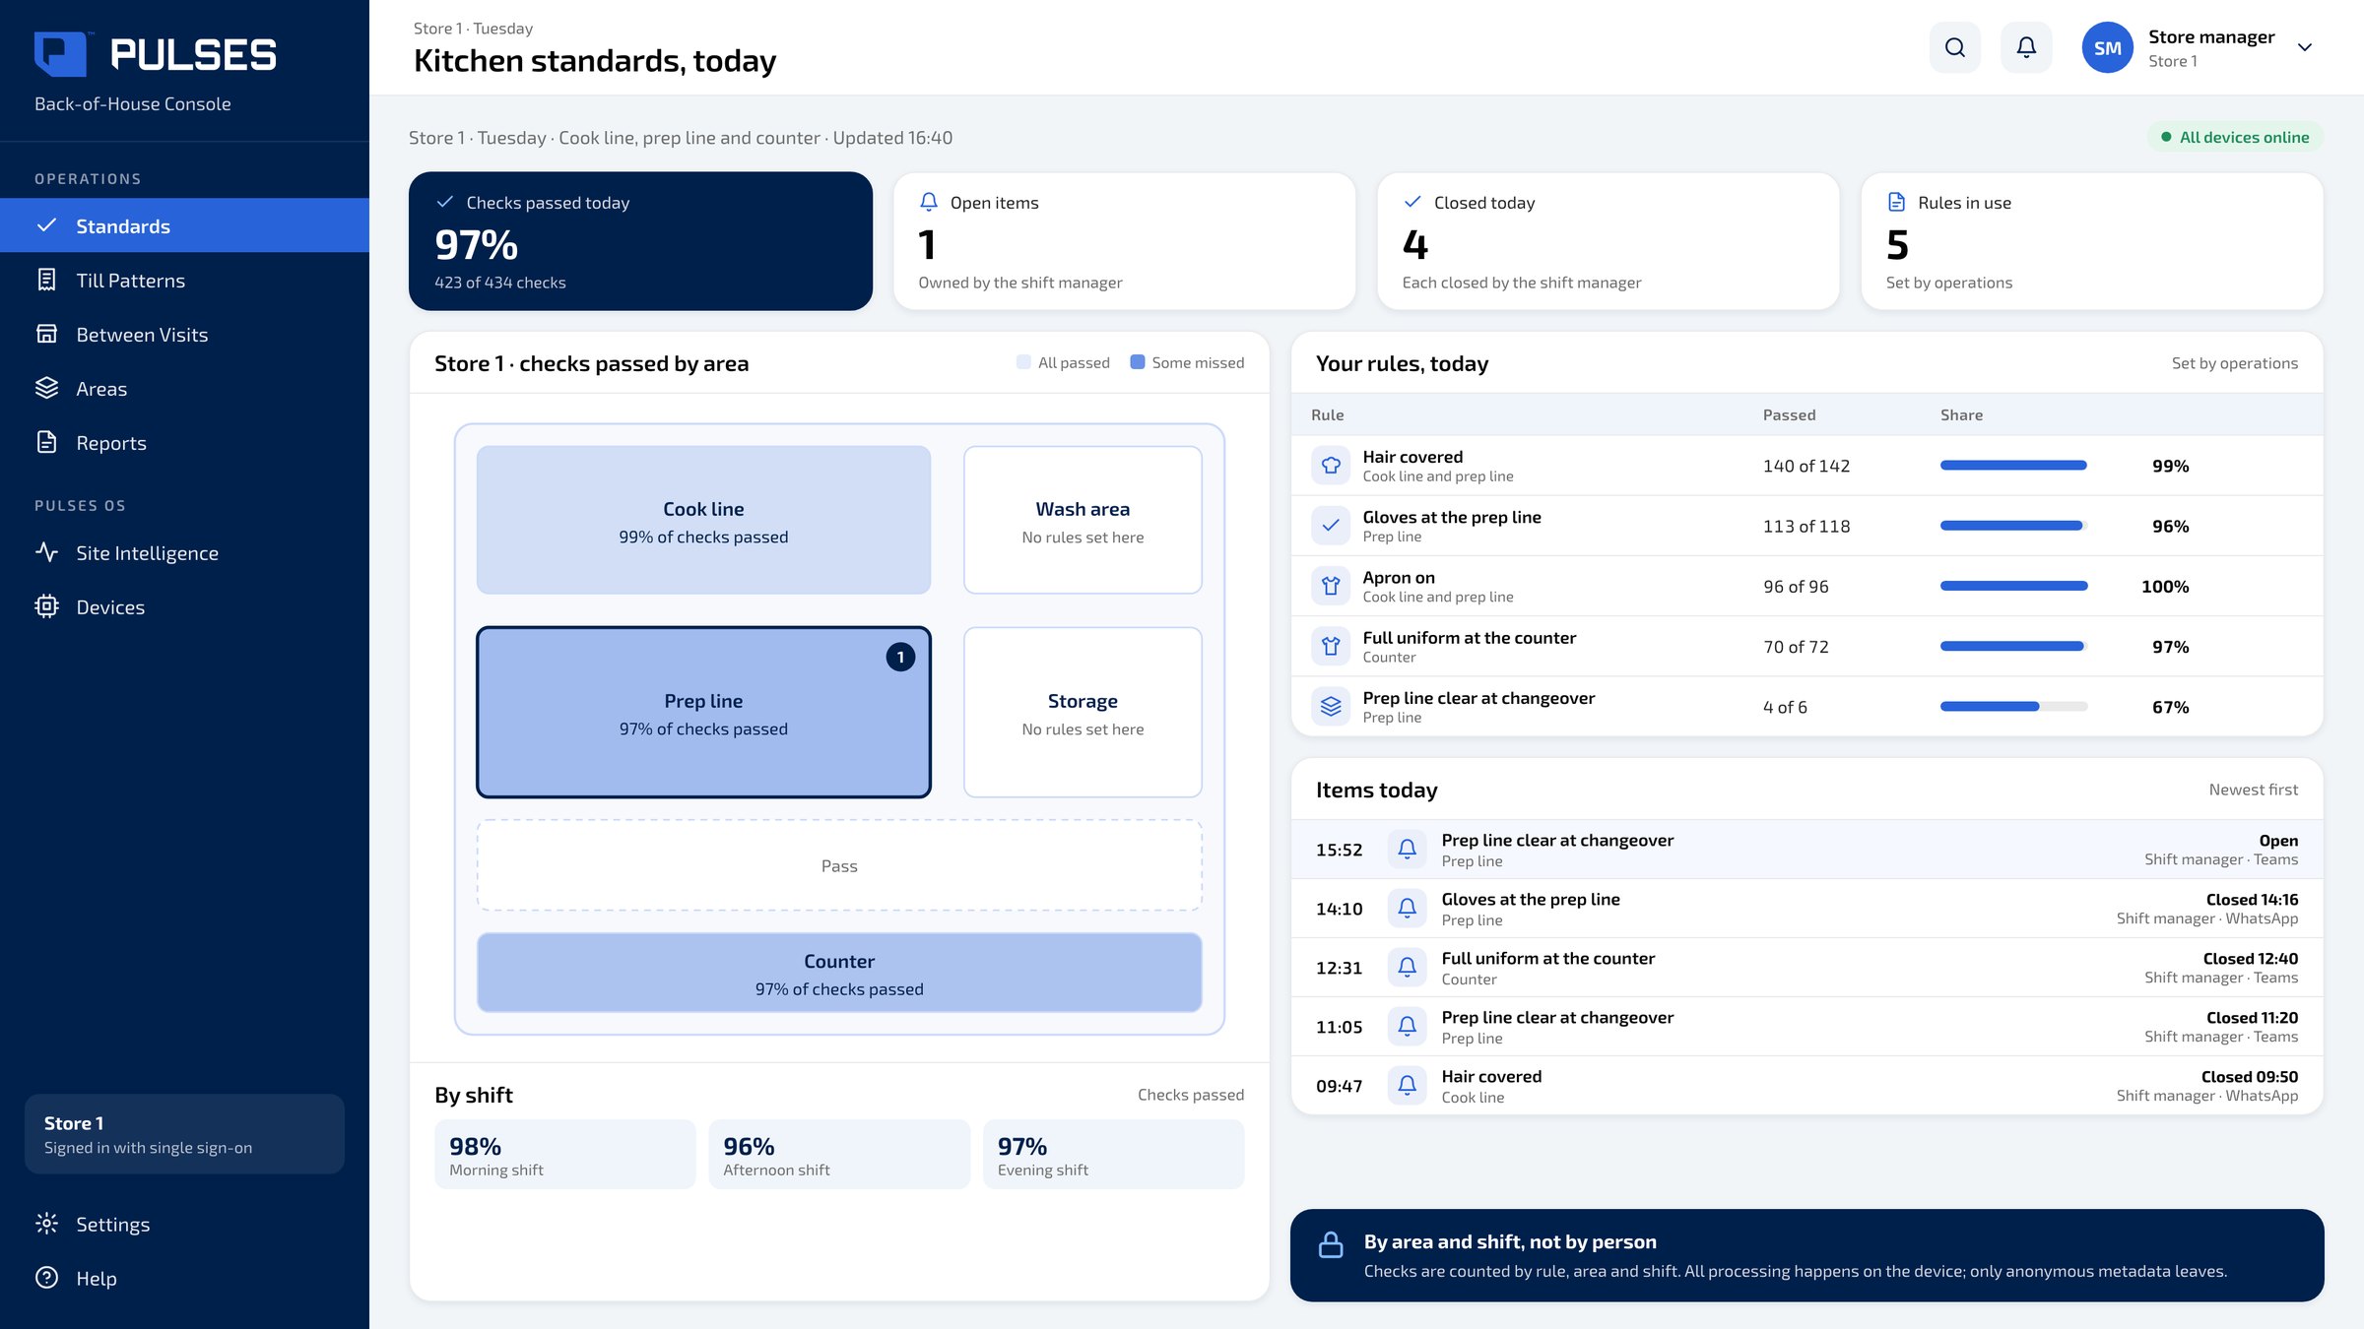This screenshot has width=2364, height=1329.
Task: Click the Full uniform at the counter icon
Action: coord(1331,646)
